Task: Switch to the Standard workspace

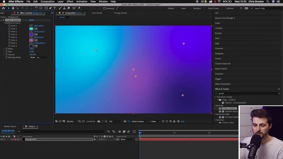Action: click(197, 8)
